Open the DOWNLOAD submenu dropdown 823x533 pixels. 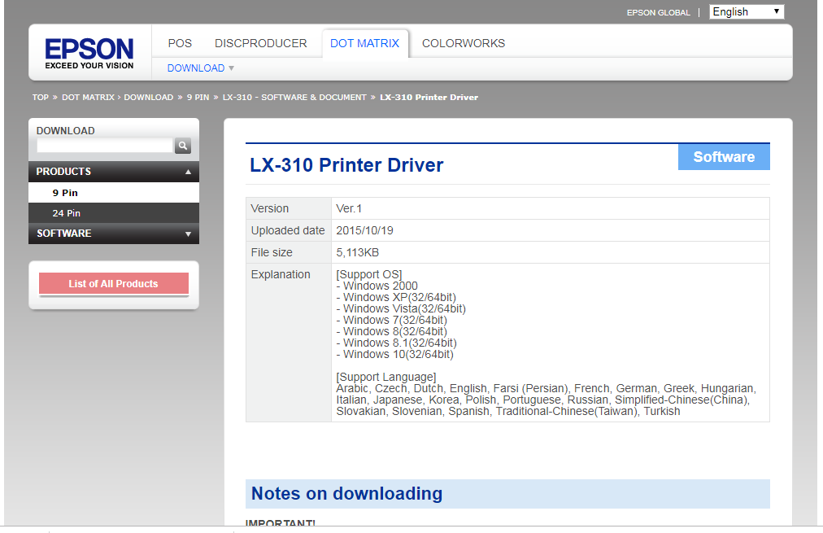point(201,68)
